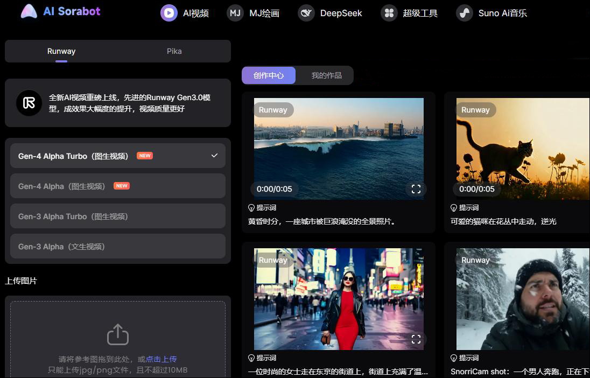Open DeepSeek in top navigation
The width and height of the screenshot is (590, 378).
click(330, 13)
